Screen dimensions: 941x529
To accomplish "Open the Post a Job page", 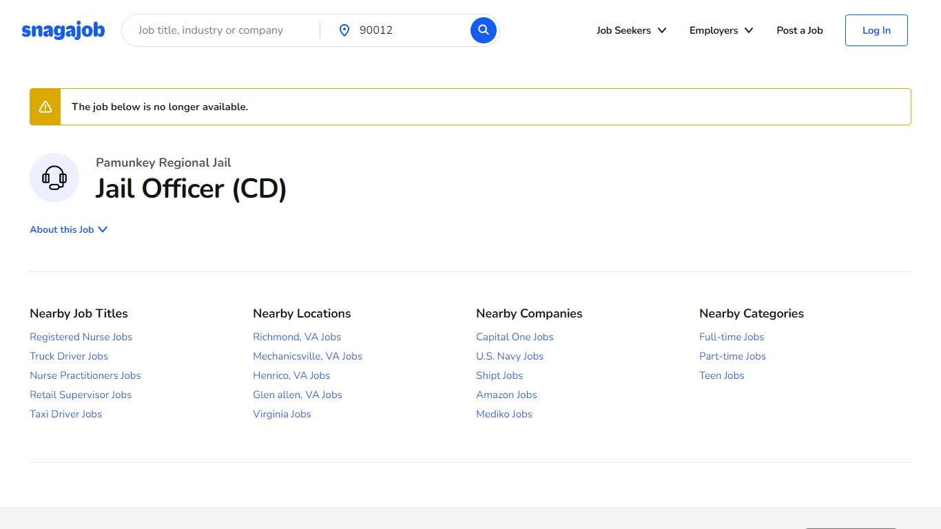I will [x=800, y=30].
